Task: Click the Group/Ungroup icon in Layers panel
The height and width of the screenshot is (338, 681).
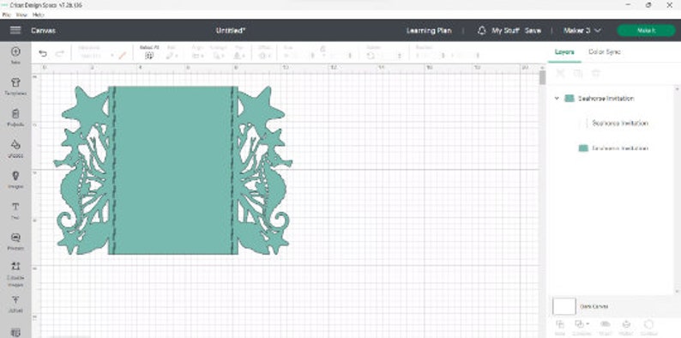Action: (560, 73)
